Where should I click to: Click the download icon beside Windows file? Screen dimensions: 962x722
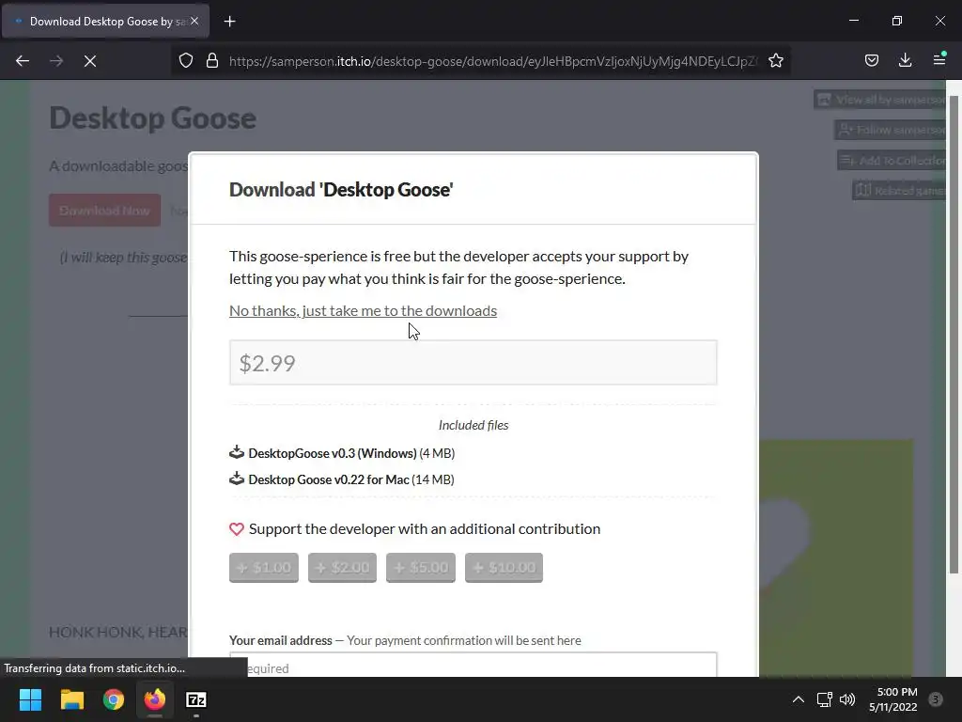click(237, 452)
